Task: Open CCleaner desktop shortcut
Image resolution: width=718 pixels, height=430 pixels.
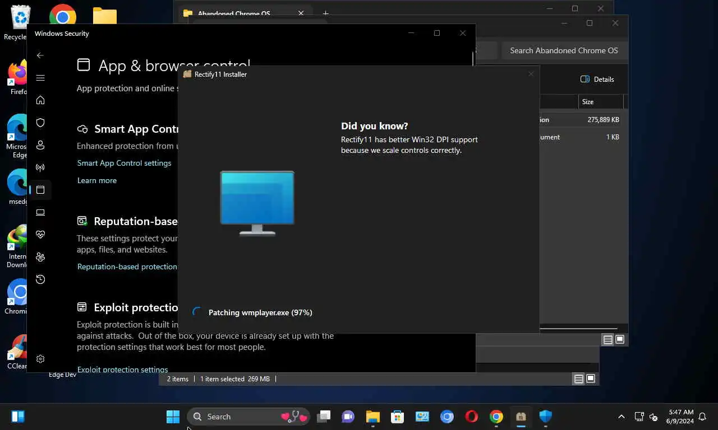Action: 17,352
